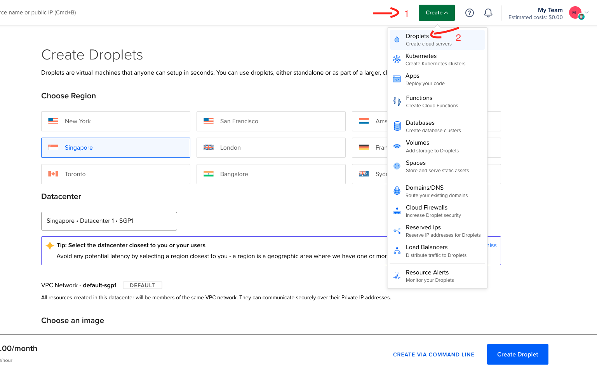Pick Bangalore as the region
This screenshot has height=365, width=597.
[271, 174]
